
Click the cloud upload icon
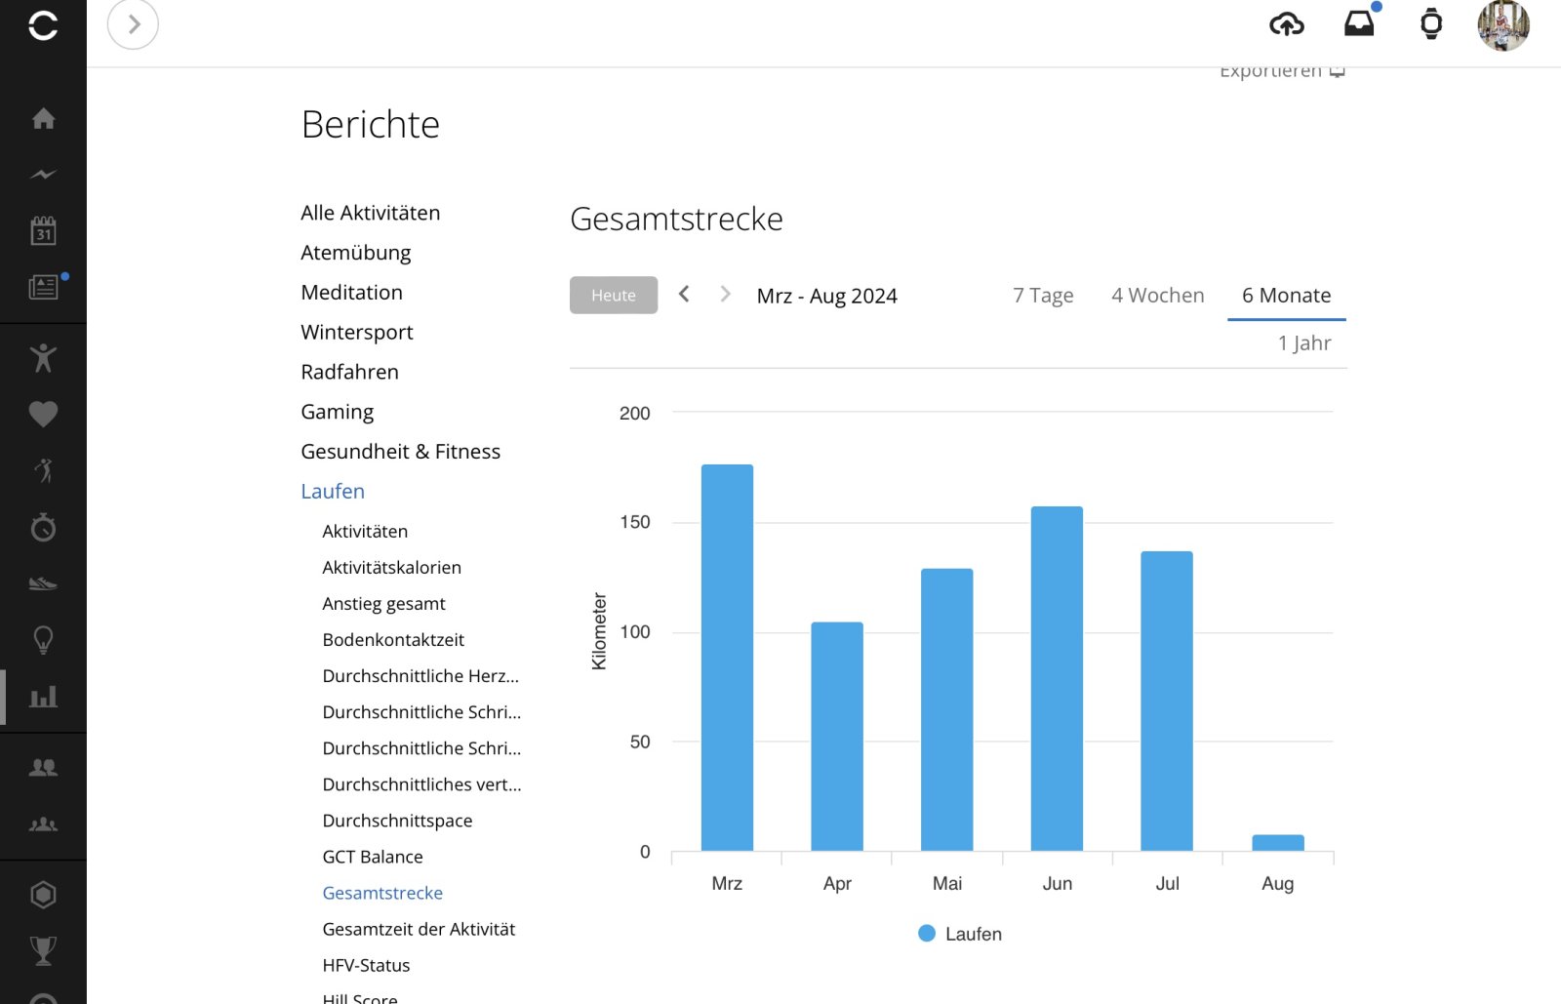(1286, 24)
